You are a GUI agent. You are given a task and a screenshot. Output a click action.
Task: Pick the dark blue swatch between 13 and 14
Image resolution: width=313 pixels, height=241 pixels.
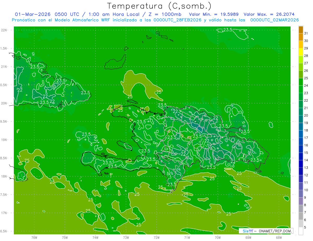[301, 164]
